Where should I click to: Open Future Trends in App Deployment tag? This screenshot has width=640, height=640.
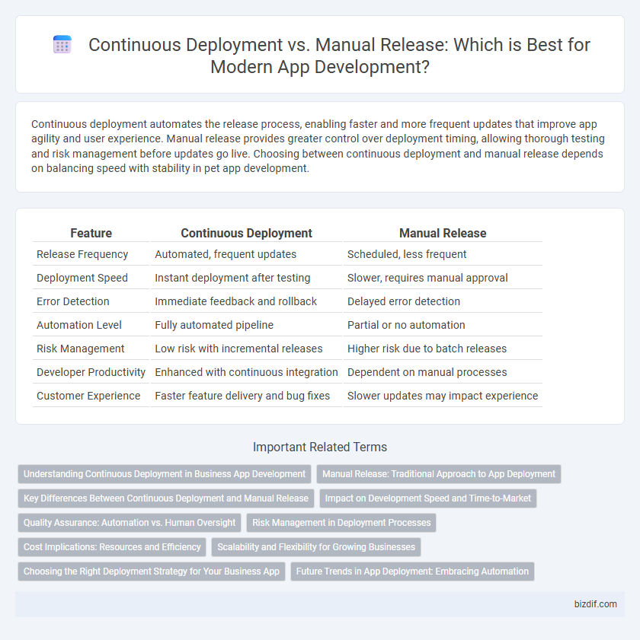pyautogui.click(x=412, y=572)
